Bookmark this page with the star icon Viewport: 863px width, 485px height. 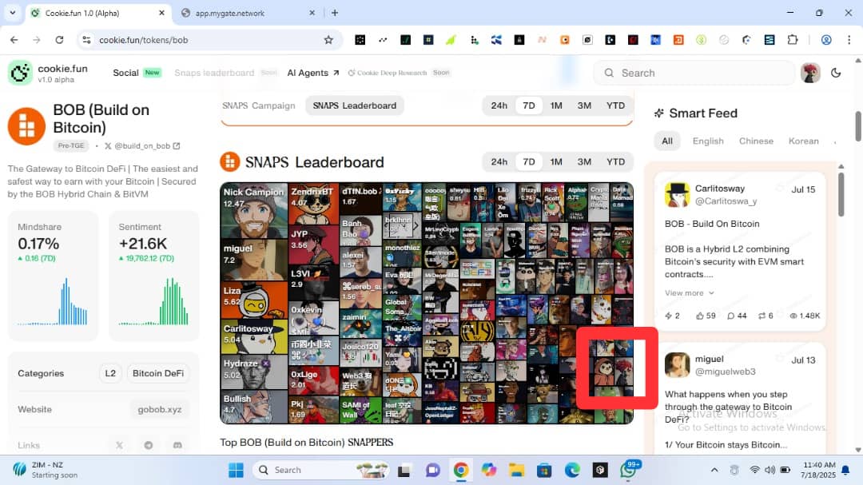point(328,40)
